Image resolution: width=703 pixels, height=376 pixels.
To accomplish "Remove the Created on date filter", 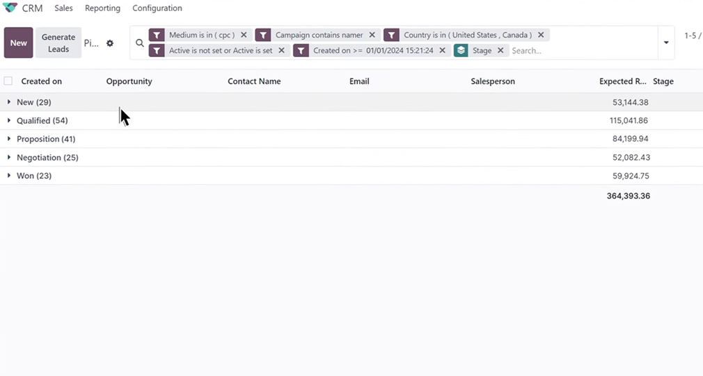I will (443, 51).
